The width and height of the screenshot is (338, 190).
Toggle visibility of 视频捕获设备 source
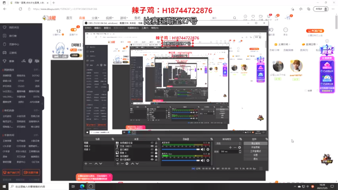tap(152, 143)
